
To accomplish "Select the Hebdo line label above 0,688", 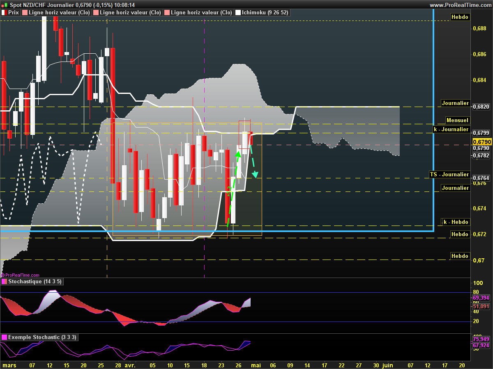I will point(460,17).
